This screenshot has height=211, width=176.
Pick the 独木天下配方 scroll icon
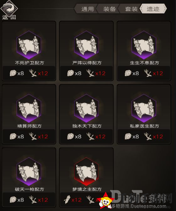86,108
